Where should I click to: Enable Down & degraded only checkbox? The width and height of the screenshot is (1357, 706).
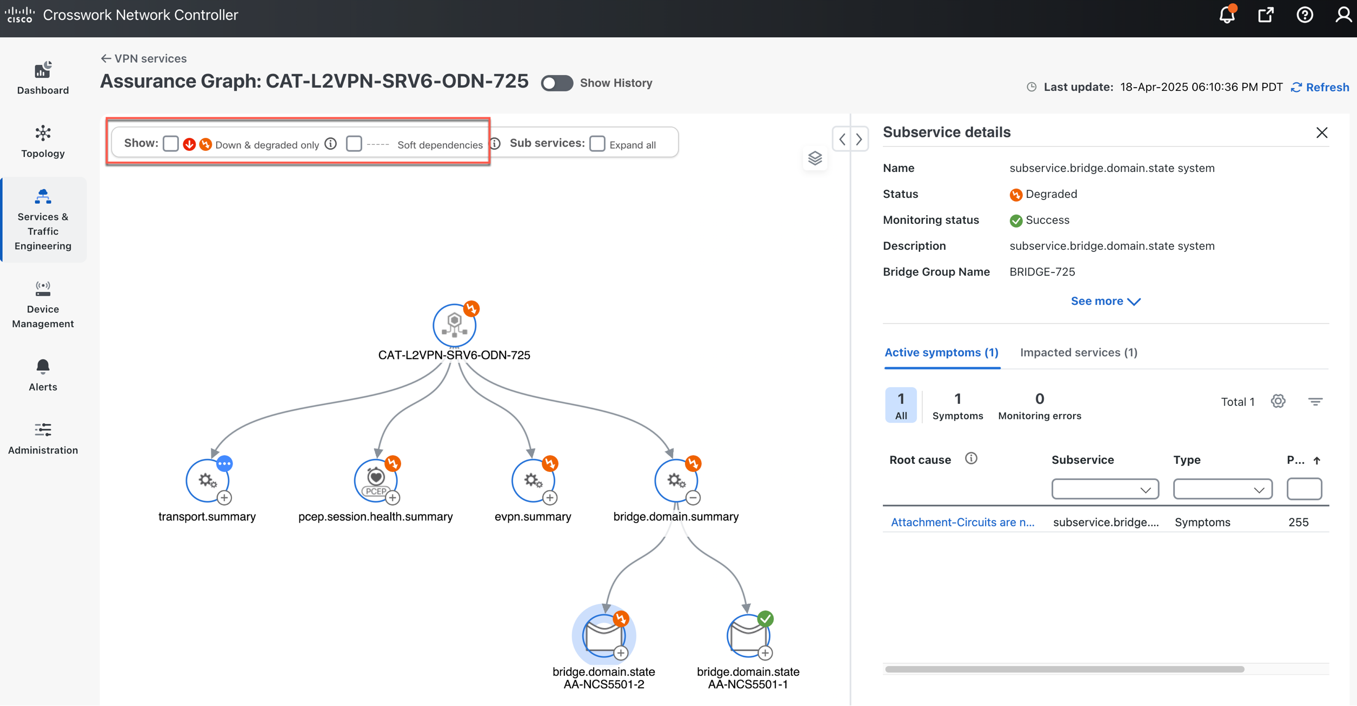tap(171, 144)
